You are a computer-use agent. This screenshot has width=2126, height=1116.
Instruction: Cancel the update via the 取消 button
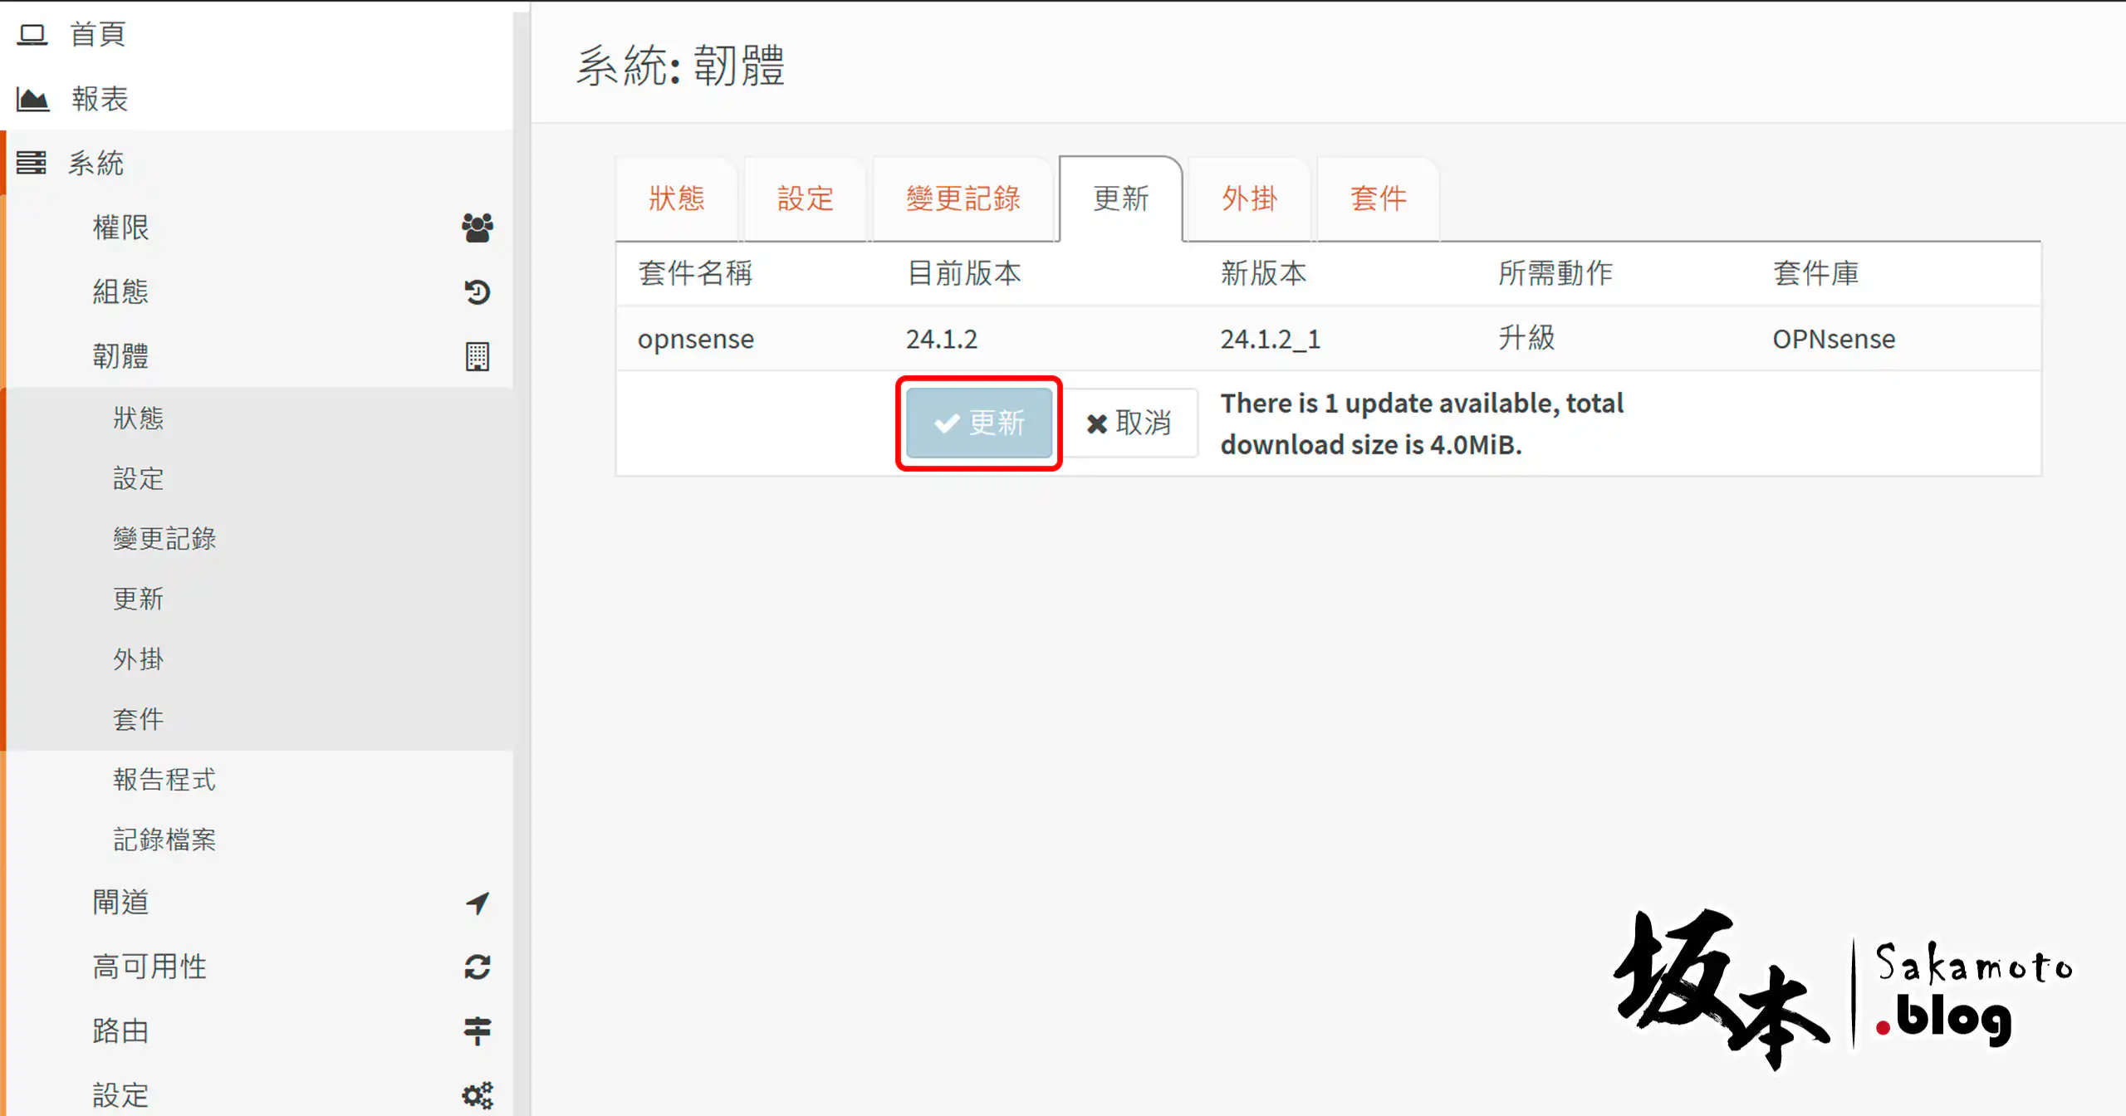[x=1131, y=423]
